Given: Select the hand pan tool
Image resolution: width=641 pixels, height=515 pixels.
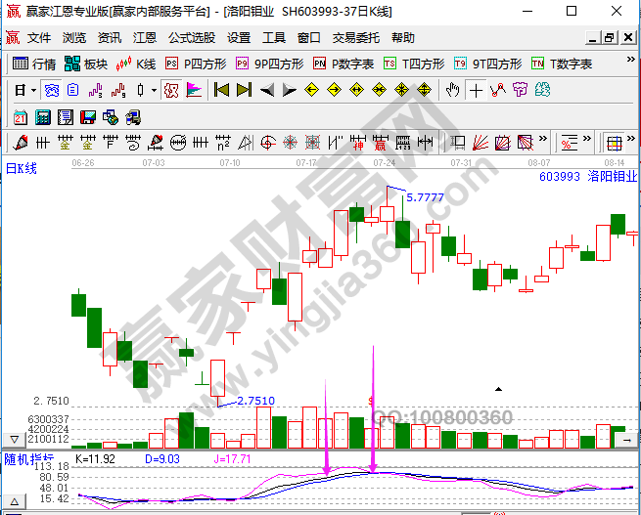Looking at the screenshot, I should pyautogui.click(x=452, y=91).
